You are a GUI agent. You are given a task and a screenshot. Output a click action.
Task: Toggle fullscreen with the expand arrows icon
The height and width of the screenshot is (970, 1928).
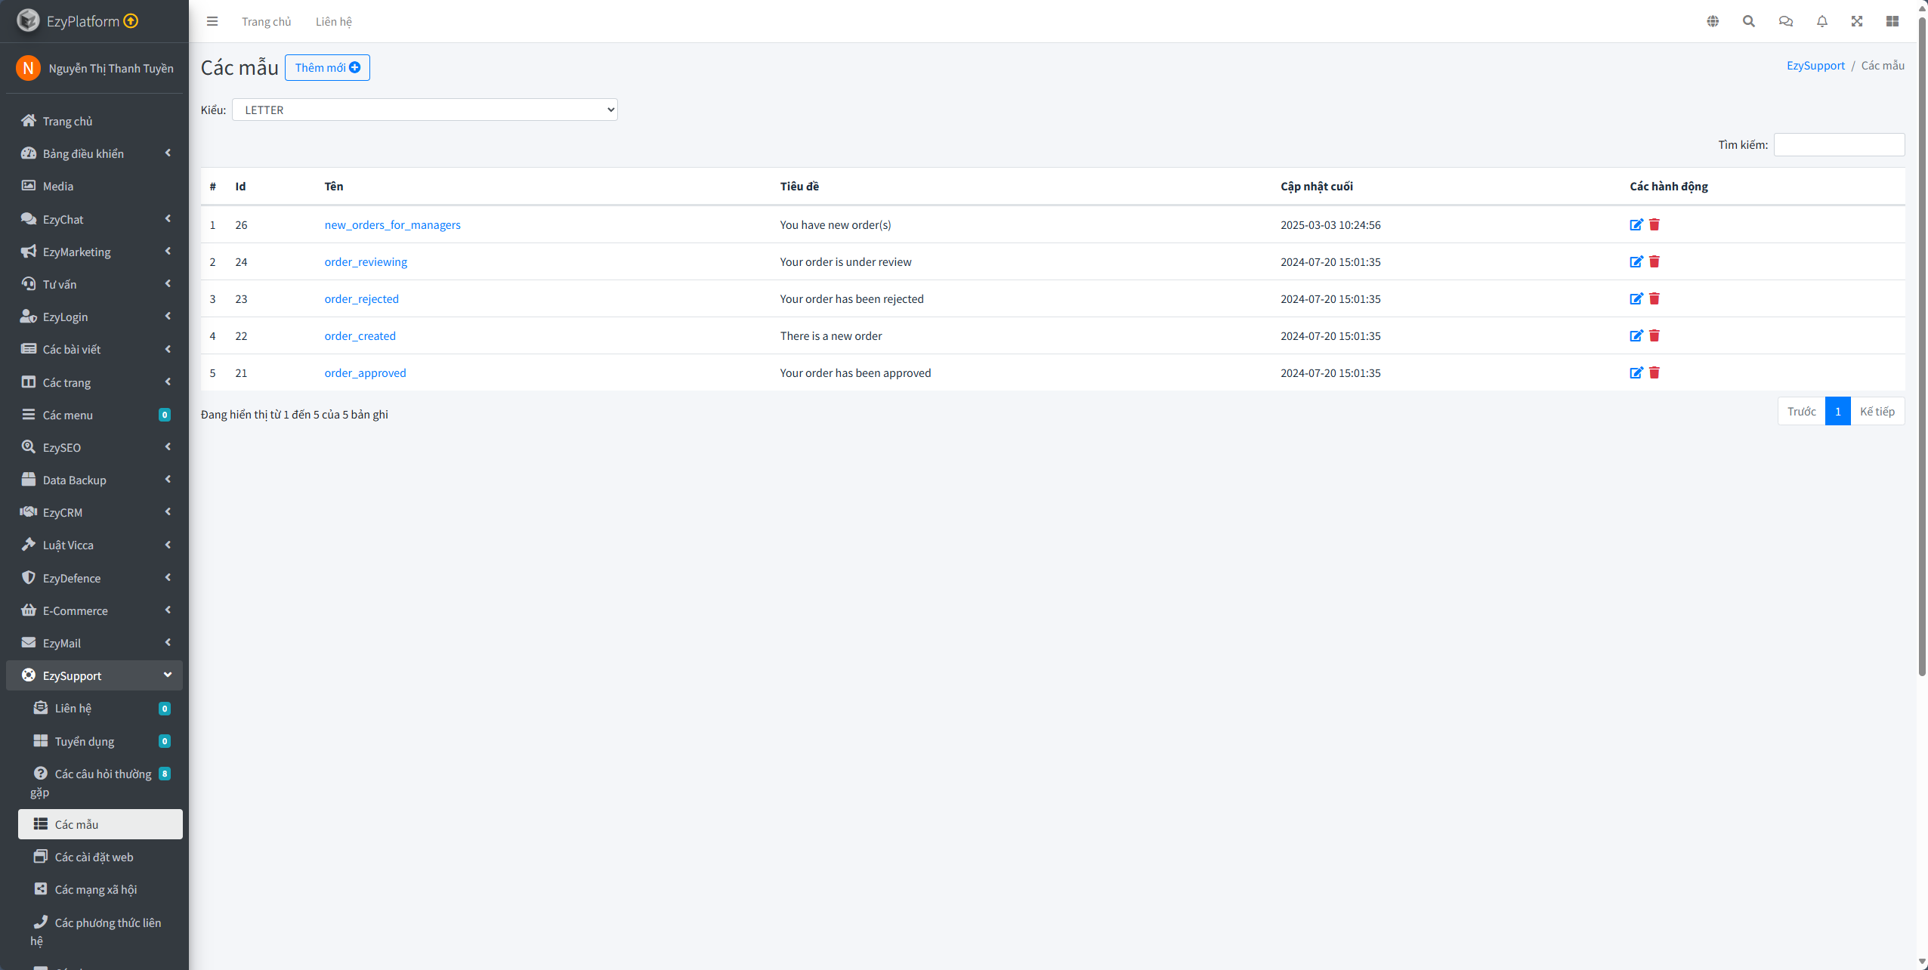(1856, 21)
